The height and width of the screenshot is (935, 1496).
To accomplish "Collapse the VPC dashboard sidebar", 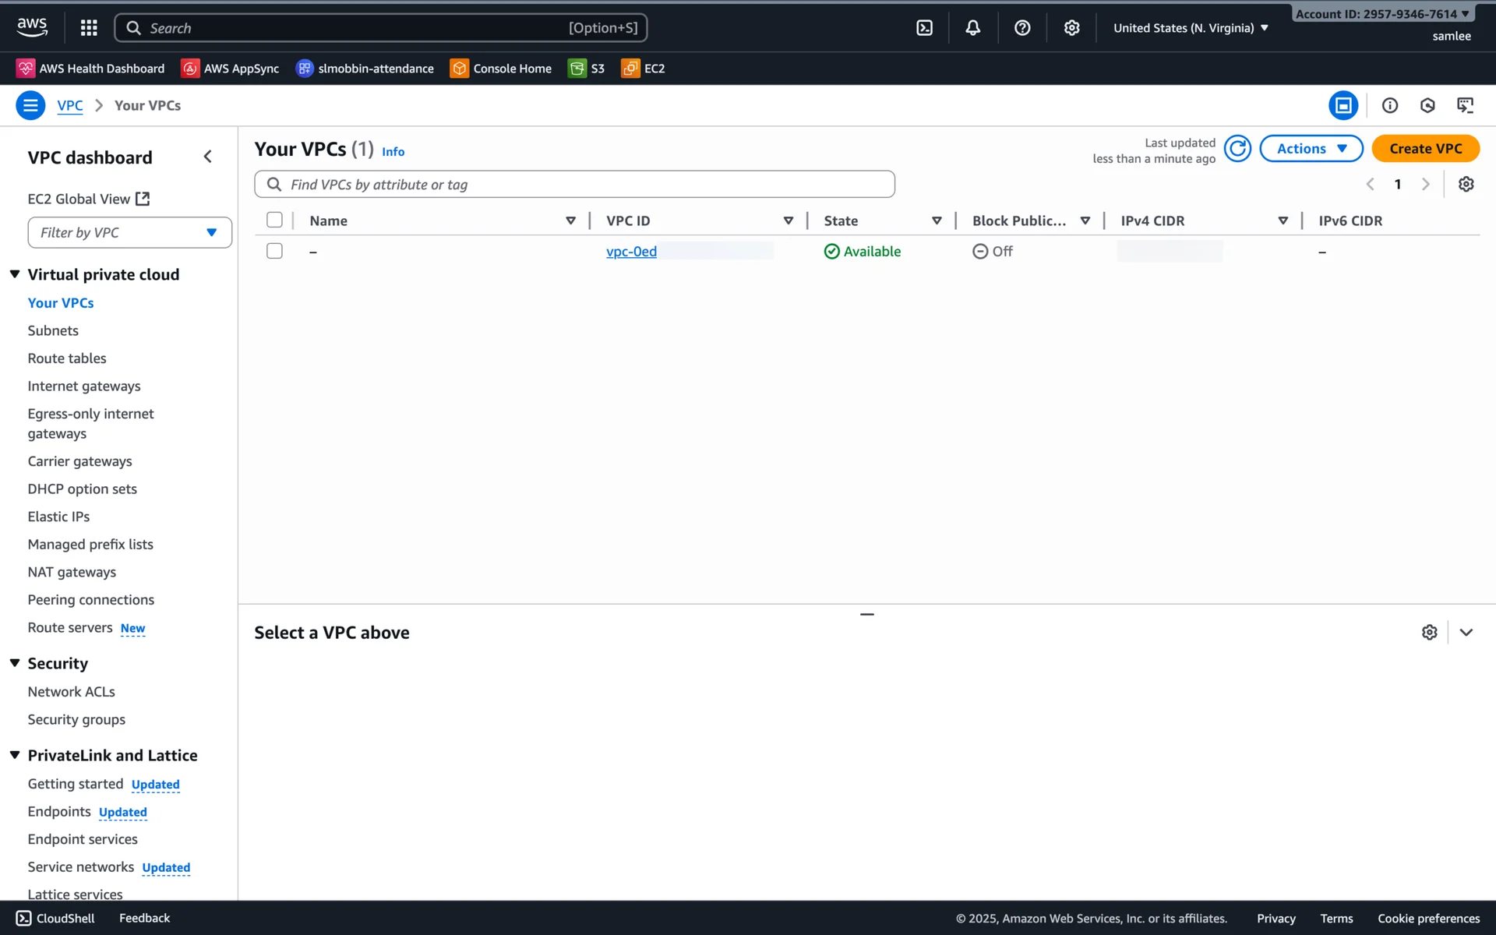I will 207,157.
